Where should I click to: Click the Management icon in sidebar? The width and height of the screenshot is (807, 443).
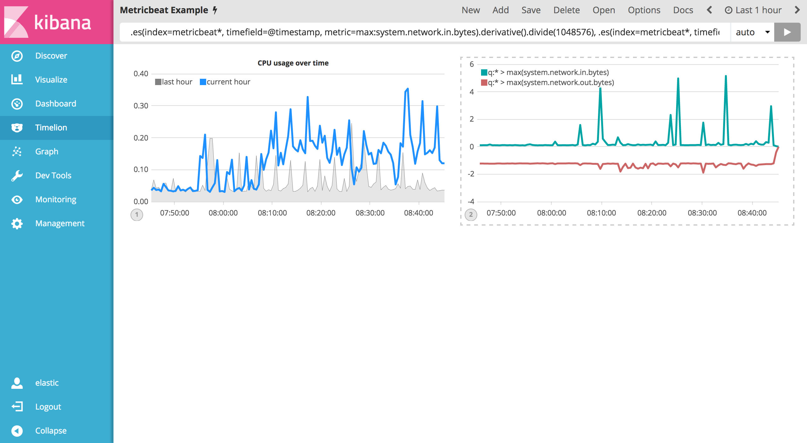point(17,223)
